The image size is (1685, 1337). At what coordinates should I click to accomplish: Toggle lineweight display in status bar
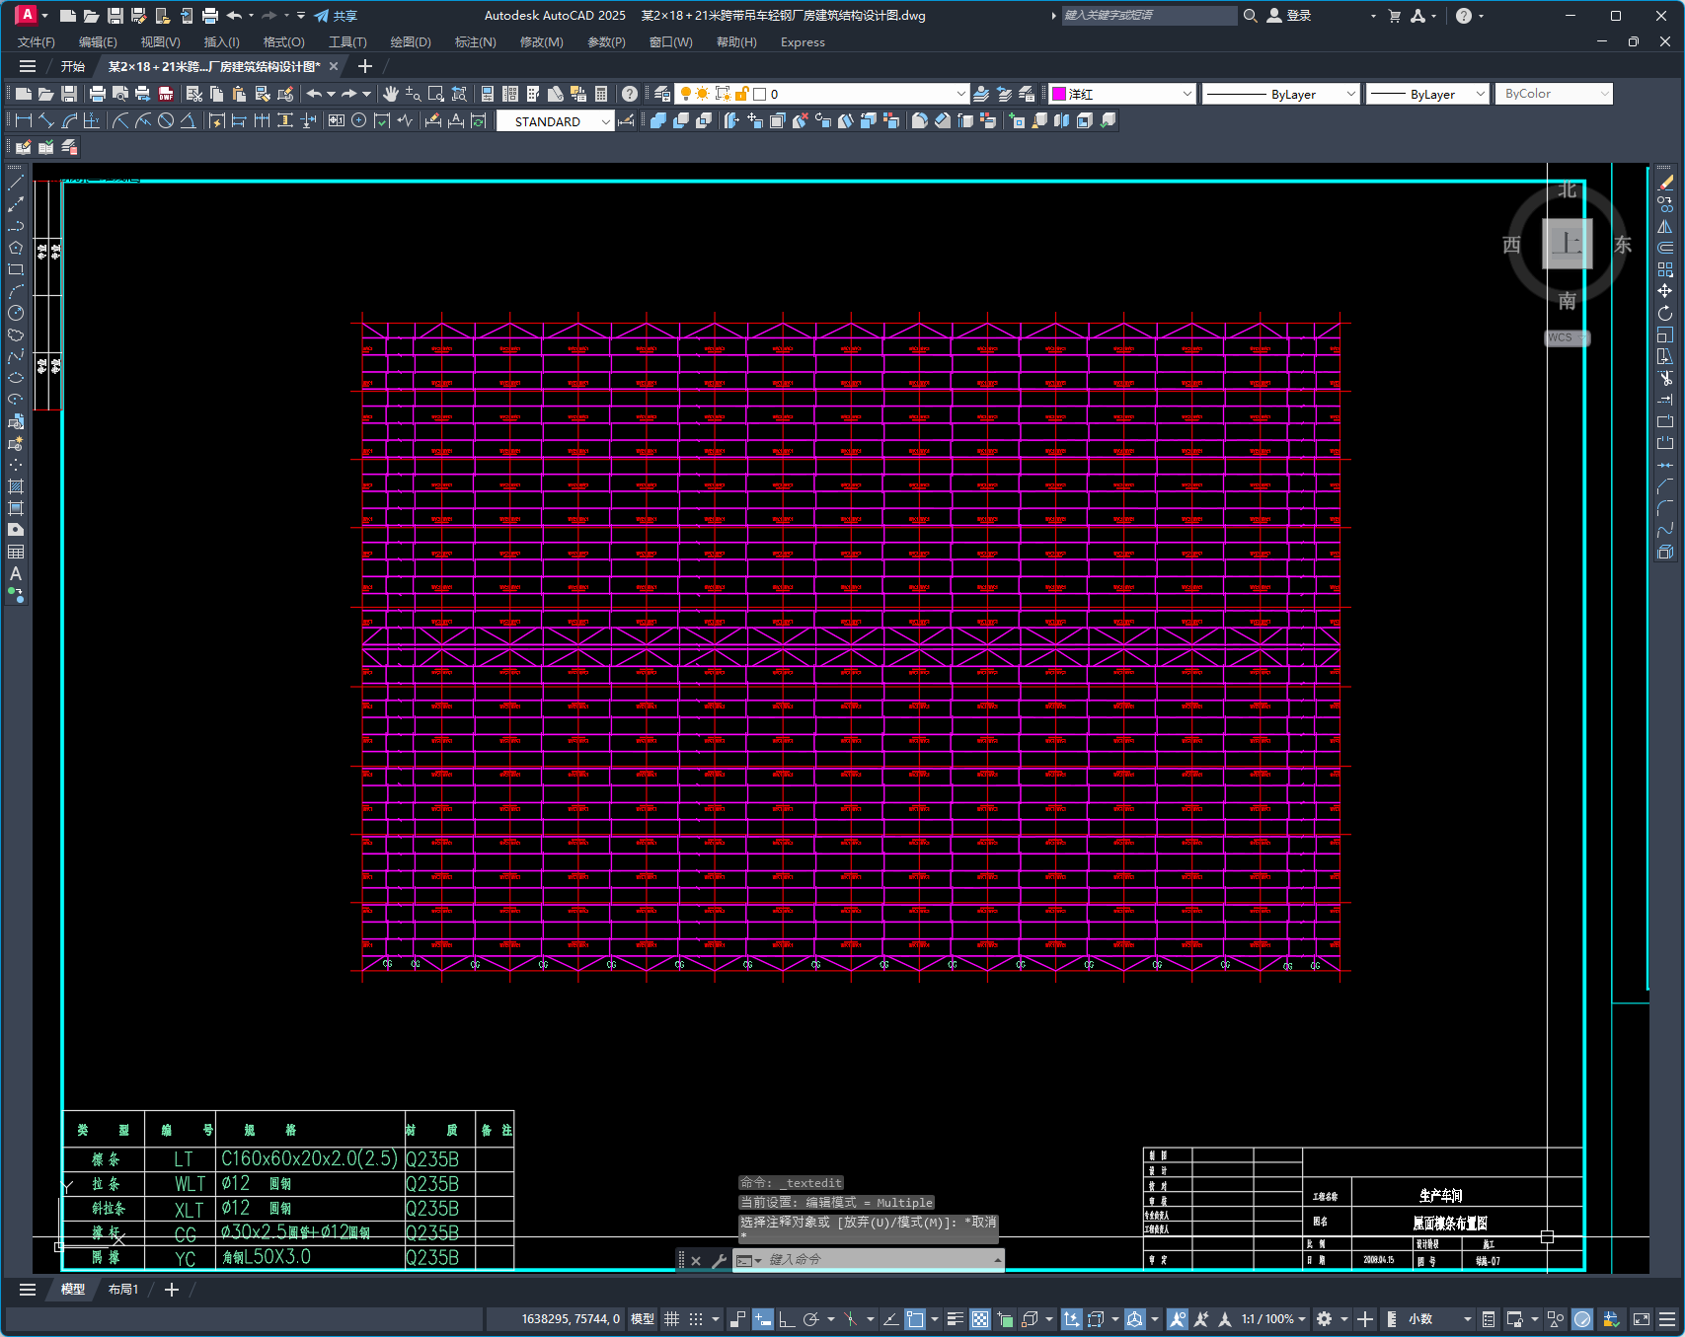[x=955, y=1319]
